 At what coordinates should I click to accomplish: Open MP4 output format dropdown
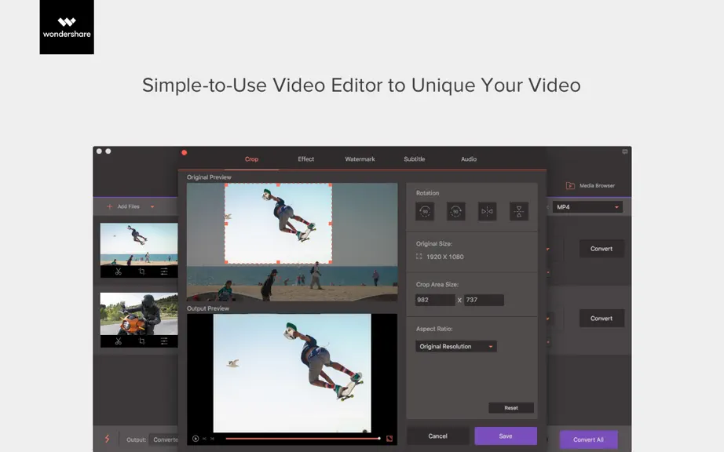tap(587, 207)
